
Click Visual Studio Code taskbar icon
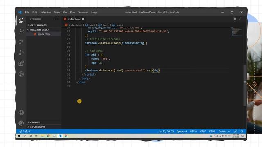click(60, 136)
